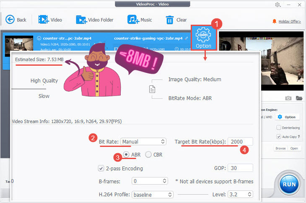Start conversion with the RUN button
The width and height of the screenshot is (306, 203).
(x=289, y=184)
